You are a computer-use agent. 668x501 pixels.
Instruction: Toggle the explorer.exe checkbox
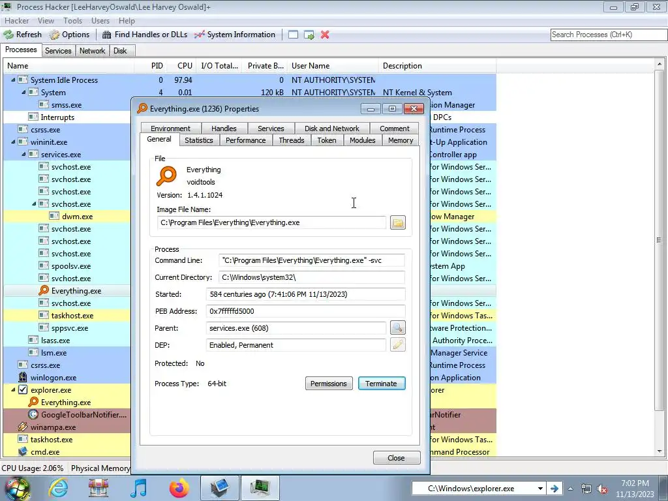click(23, 390)
